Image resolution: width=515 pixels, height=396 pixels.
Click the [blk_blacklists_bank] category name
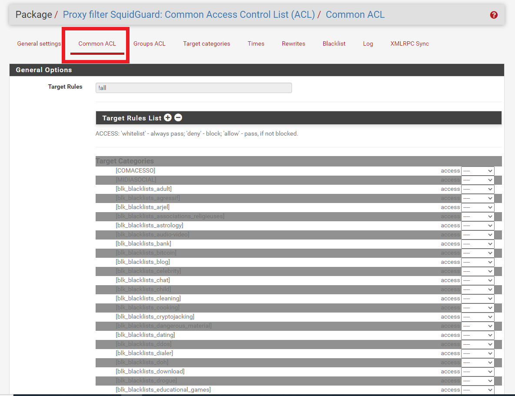click(x=143, y=243)
